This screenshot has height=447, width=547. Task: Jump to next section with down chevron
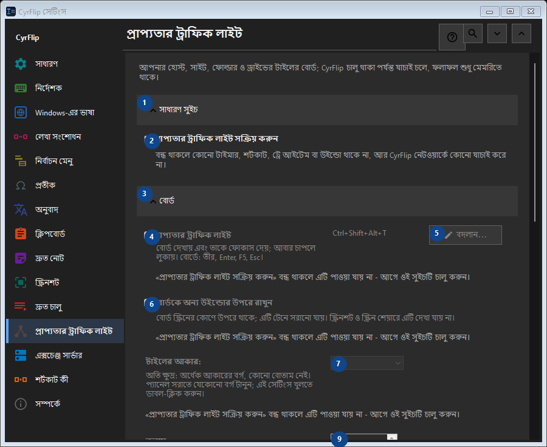pyautogui.click(x=497, y=33)
